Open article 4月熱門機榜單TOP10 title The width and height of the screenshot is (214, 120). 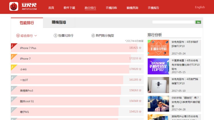click(185, 81)
